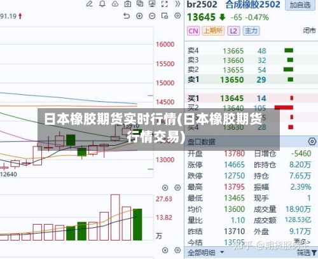
Task: Open settings for volume sub-chart
Action: coord(177,250)
